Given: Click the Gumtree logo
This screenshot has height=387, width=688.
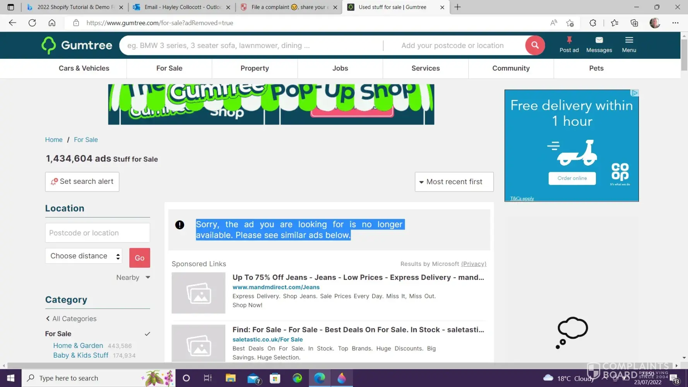Looking at the screenshot, I should click(77, 45).
